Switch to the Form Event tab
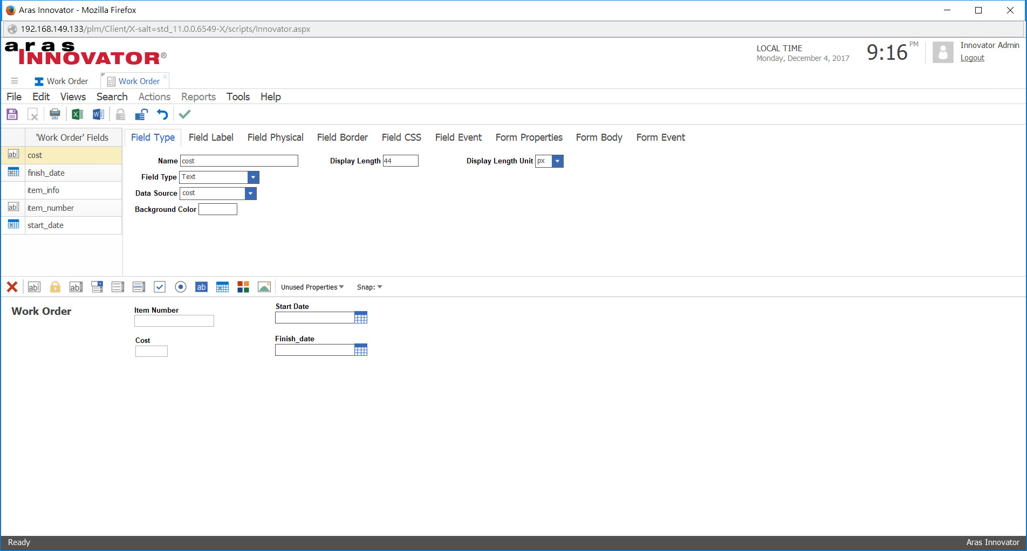Image resolution: width=1027 pixels, height=551 pixels. pyautogui.click(x=661, y=137)
